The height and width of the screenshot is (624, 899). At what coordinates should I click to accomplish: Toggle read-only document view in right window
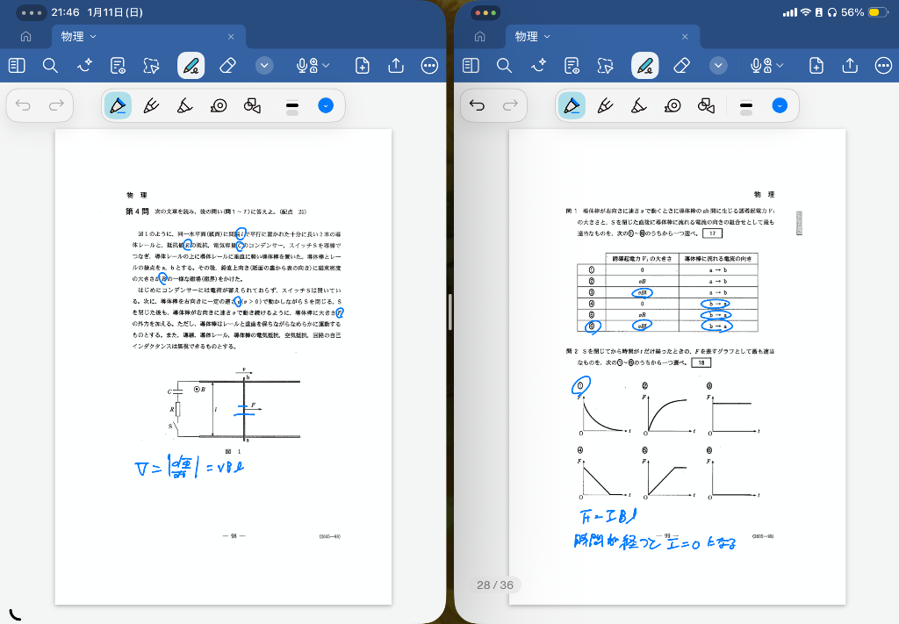point(572,66)
